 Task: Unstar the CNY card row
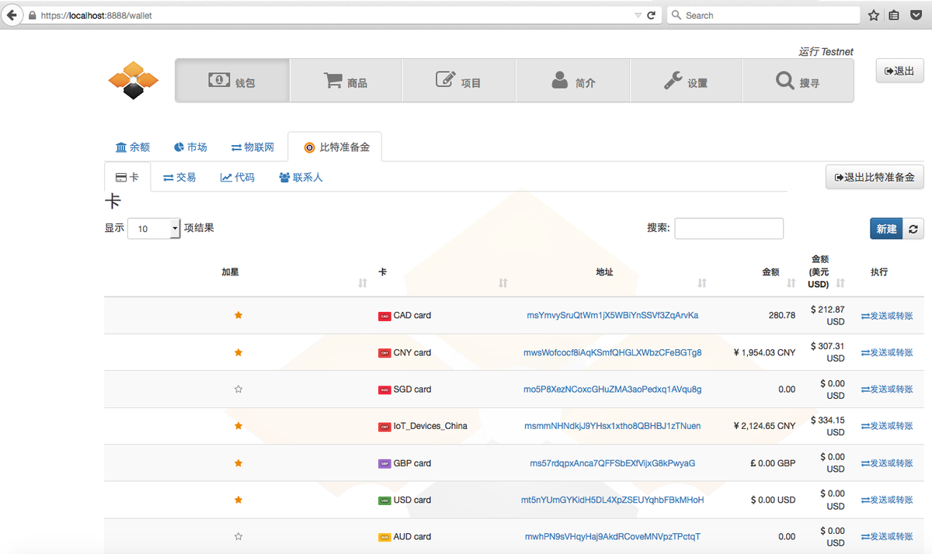click(238, 352)
